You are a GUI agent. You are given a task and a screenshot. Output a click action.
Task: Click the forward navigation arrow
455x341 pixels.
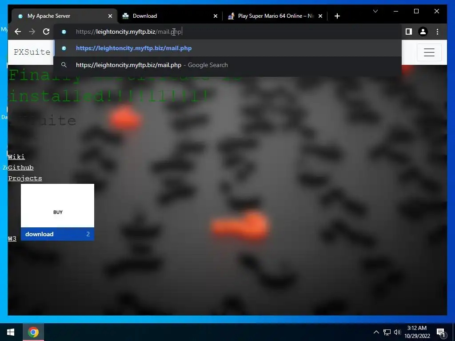32,32
